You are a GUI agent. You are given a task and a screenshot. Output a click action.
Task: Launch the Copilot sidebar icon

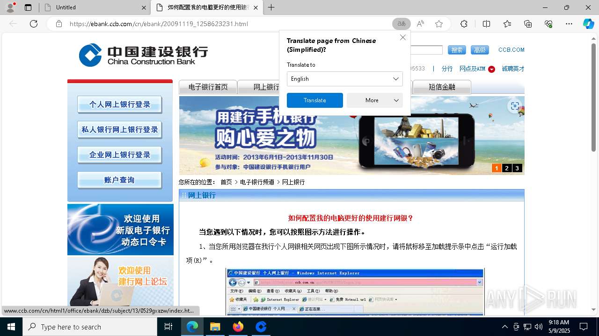click(x=588, y=24)
